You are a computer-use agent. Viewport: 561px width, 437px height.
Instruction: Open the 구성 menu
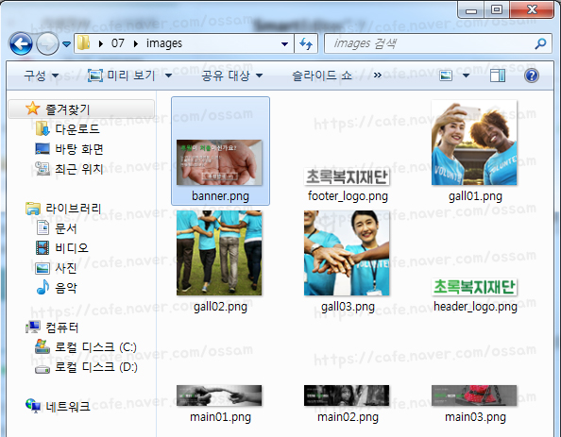click(x=42, y=76)
